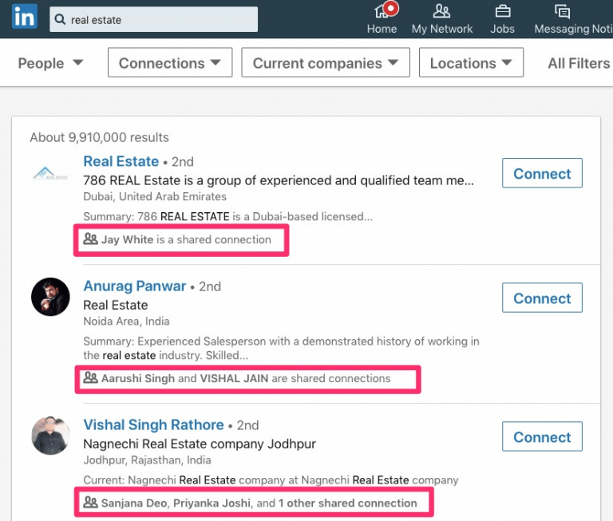
Task: Open the Real Estate profile name link
Action: pos(121,161)
